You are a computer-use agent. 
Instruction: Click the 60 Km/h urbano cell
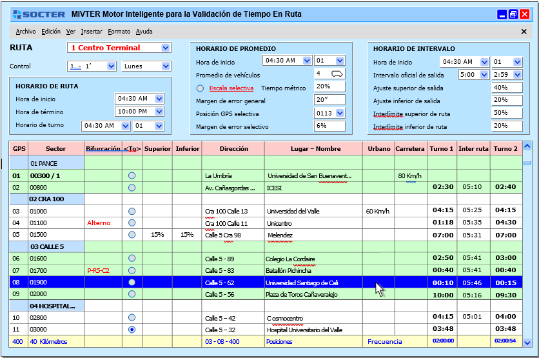click(x=378, y=211)
